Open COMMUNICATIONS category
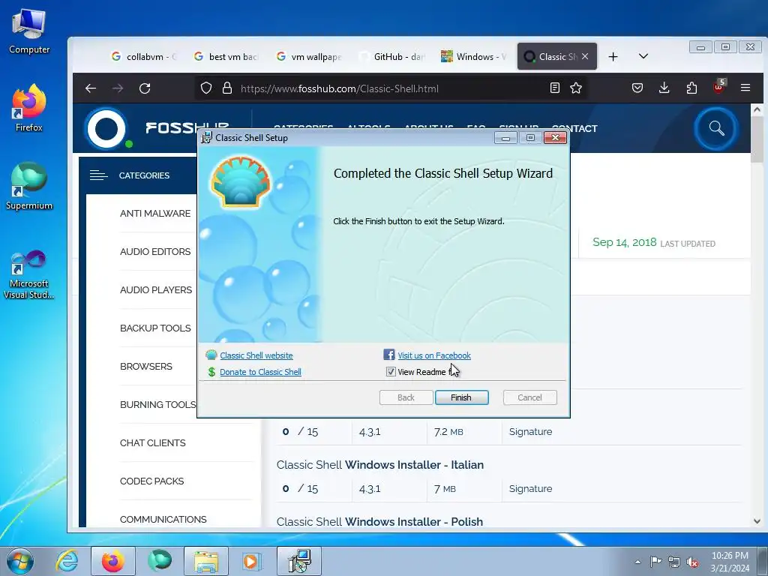 (163, 519)
